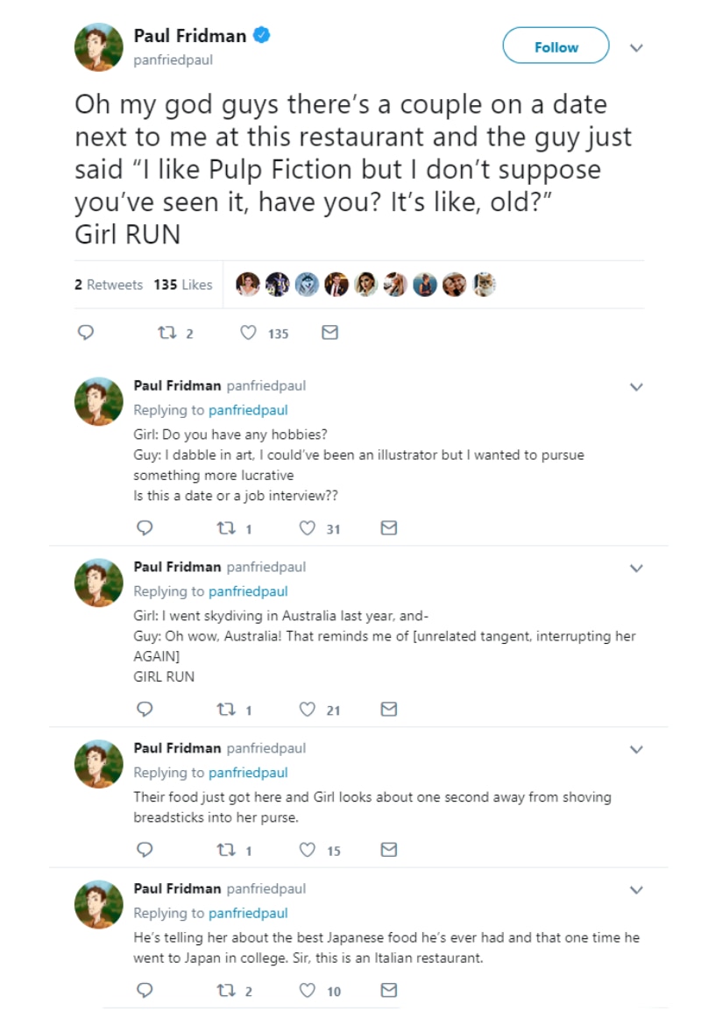This screenshot has width=701, height=1011.
Task: Send main tweet via direct message
Action: click(x=329, y=333)
